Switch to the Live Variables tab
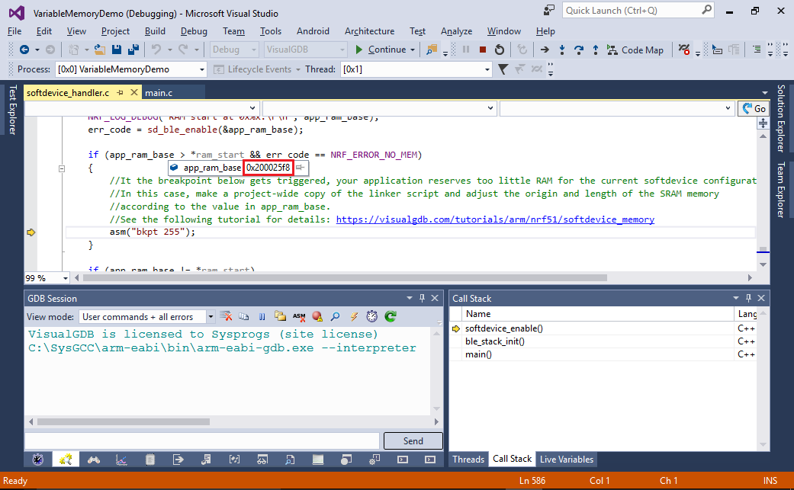The image size is (794, 490). pyautogui.click(x=567, y=460)
